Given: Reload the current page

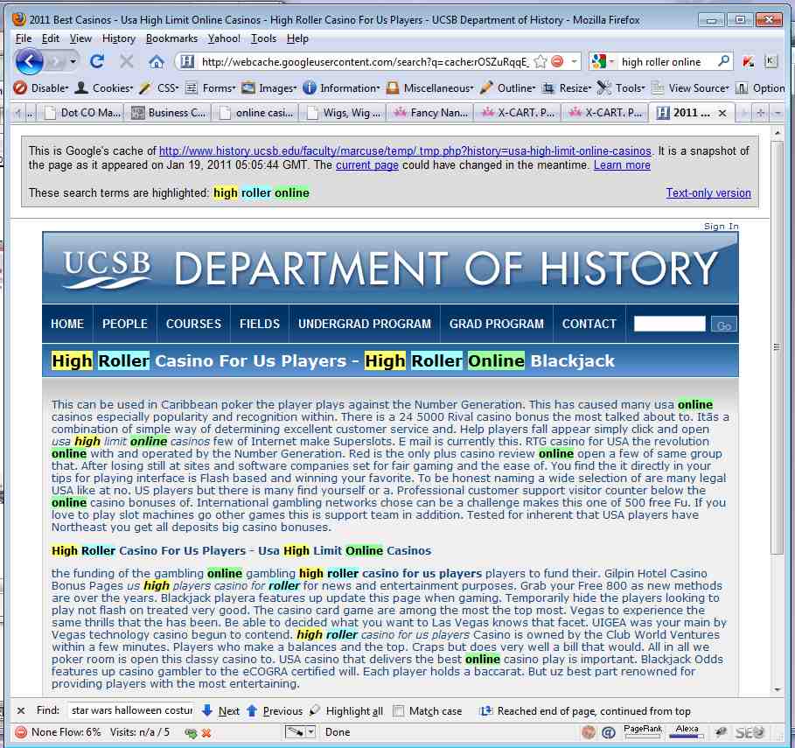Looking at the screenshot, I should click(x=97, y=62).
